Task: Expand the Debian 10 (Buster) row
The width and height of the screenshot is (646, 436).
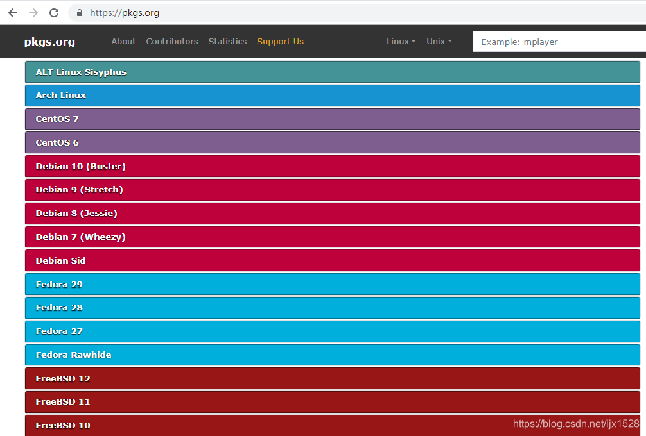Action: tap(333, 166)
